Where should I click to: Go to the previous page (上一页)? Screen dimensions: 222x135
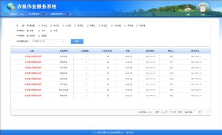point(165,112)
